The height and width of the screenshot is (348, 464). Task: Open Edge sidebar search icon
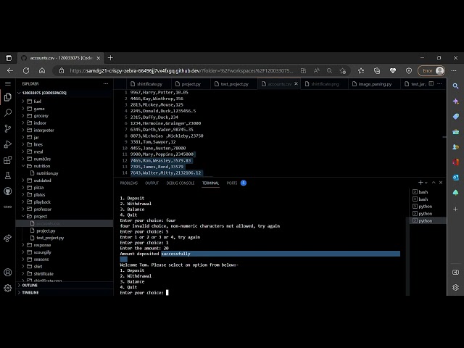tap(456, 86)
